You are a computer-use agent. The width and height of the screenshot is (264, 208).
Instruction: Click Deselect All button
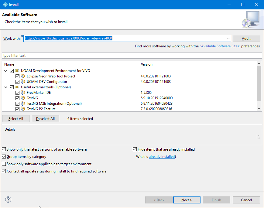tap(46, 119)
